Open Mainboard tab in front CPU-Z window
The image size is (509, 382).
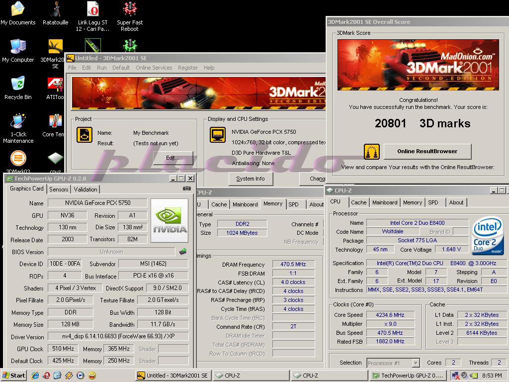pyautogui.click(x=385, y=202)
